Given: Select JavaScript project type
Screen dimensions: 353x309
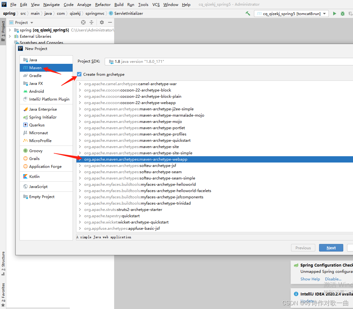Looking at the screenshot, I should pos(46,187).
